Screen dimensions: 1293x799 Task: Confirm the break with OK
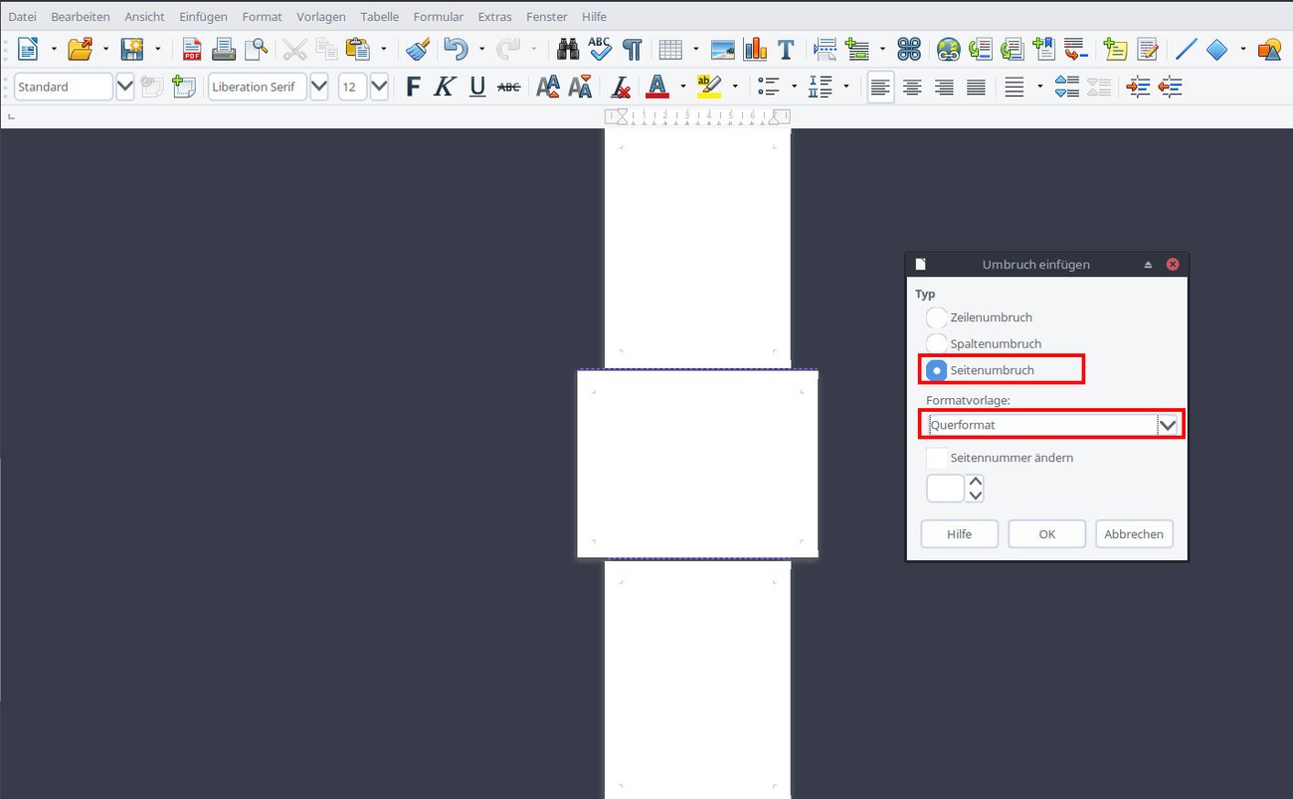point(1046,533)
